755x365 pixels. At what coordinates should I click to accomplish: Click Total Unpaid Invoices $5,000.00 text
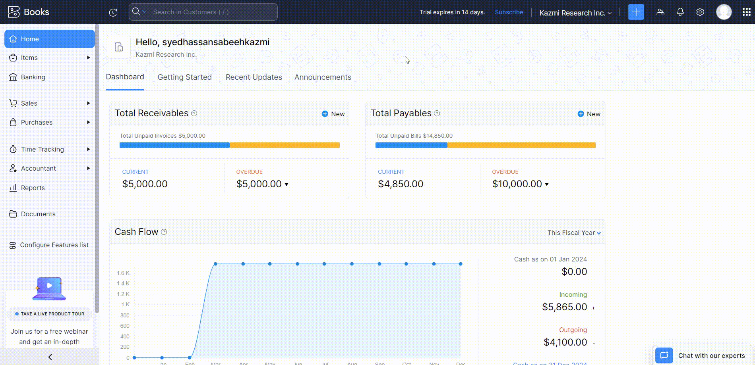(x=163, y=136)
